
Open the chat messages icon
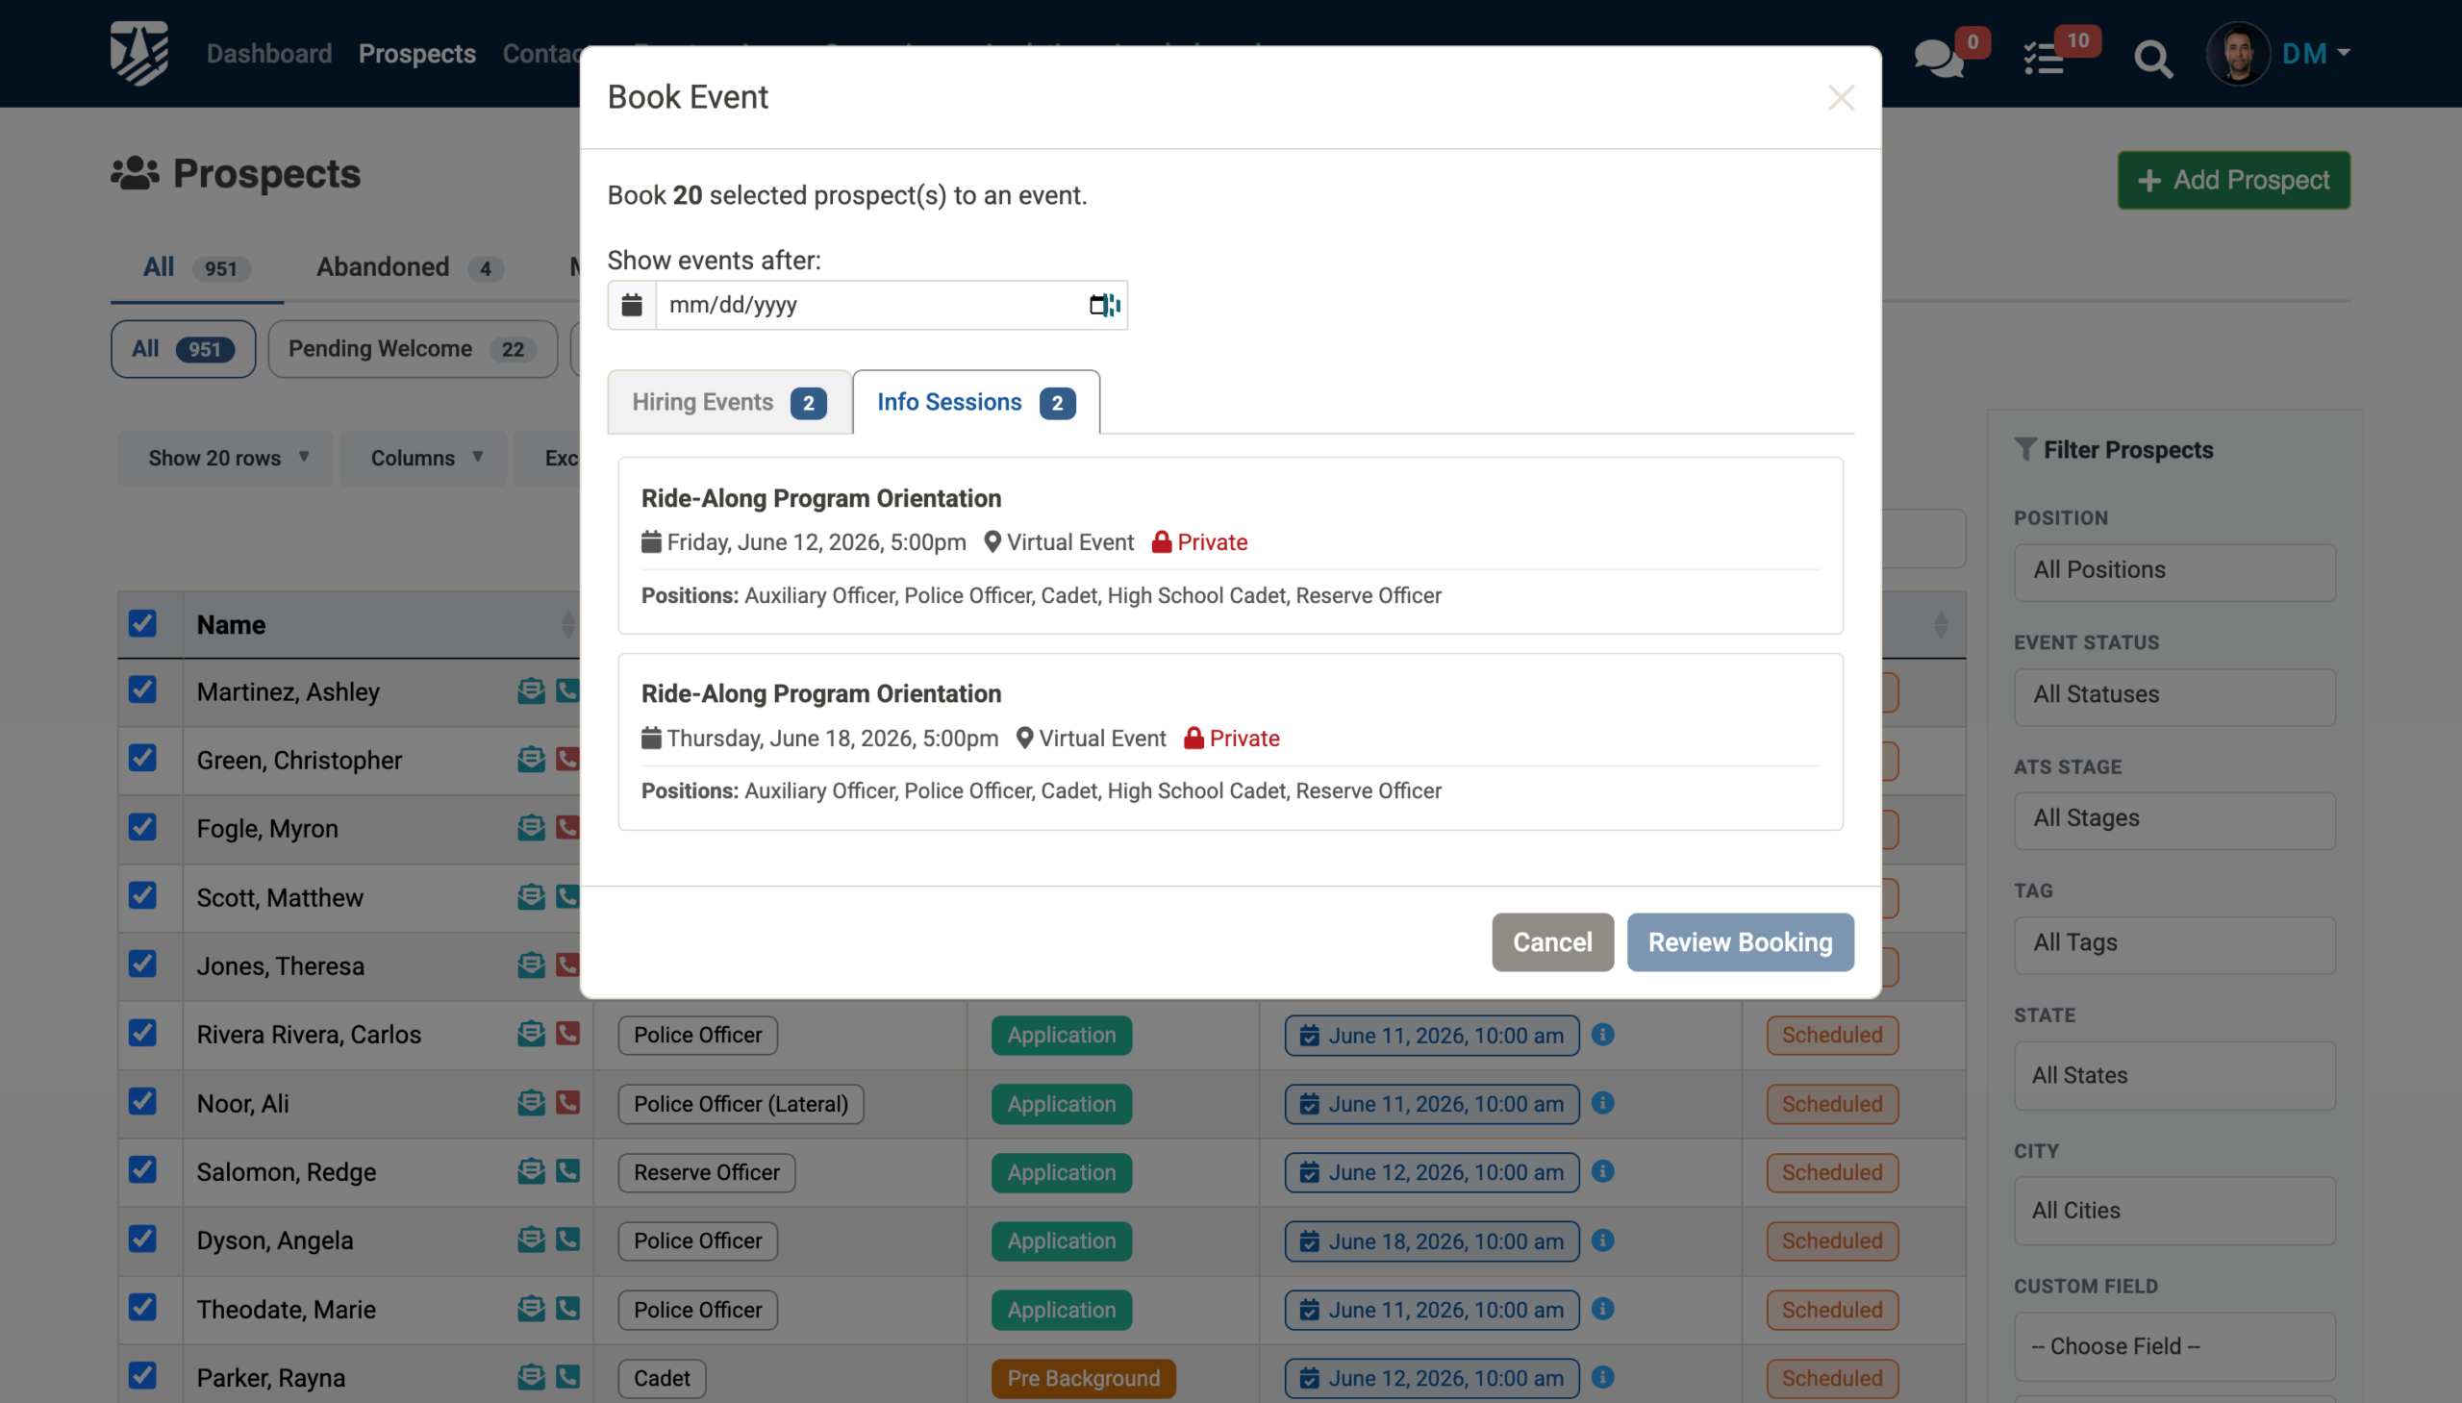[1938, 58]
